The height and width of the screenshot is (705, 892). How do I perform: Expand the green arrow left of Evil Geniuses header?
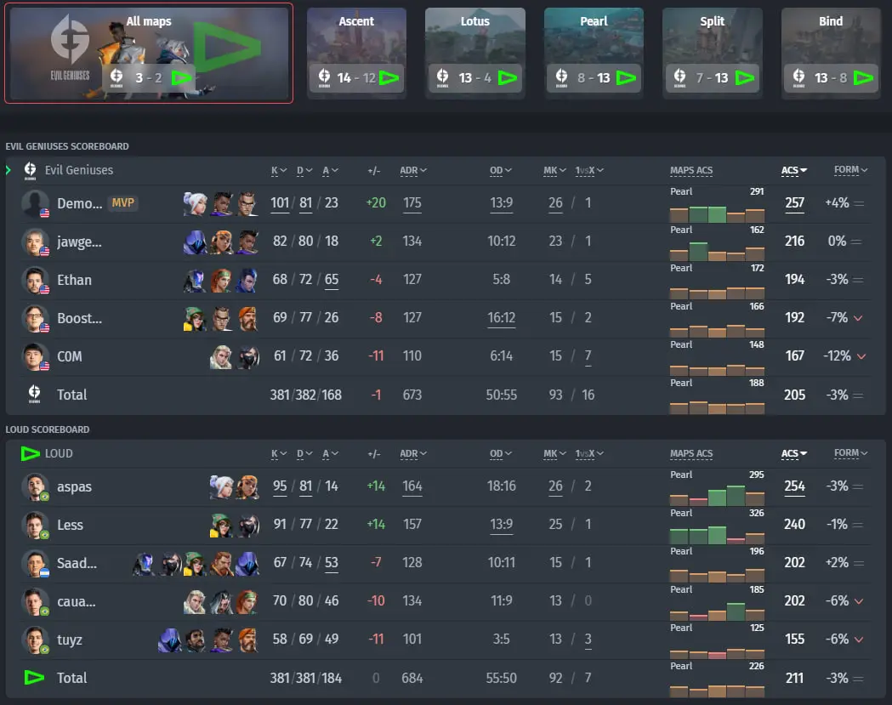pyautogui.click(x=8, y=170)
